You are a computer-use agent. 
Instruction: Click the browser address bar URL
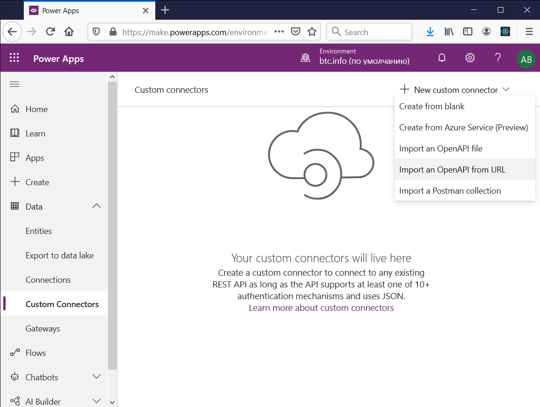(x=195, y=32)
